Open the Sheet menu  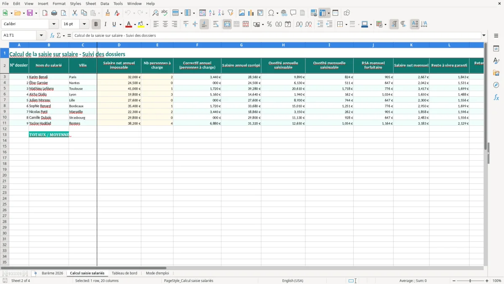[91, 3]
